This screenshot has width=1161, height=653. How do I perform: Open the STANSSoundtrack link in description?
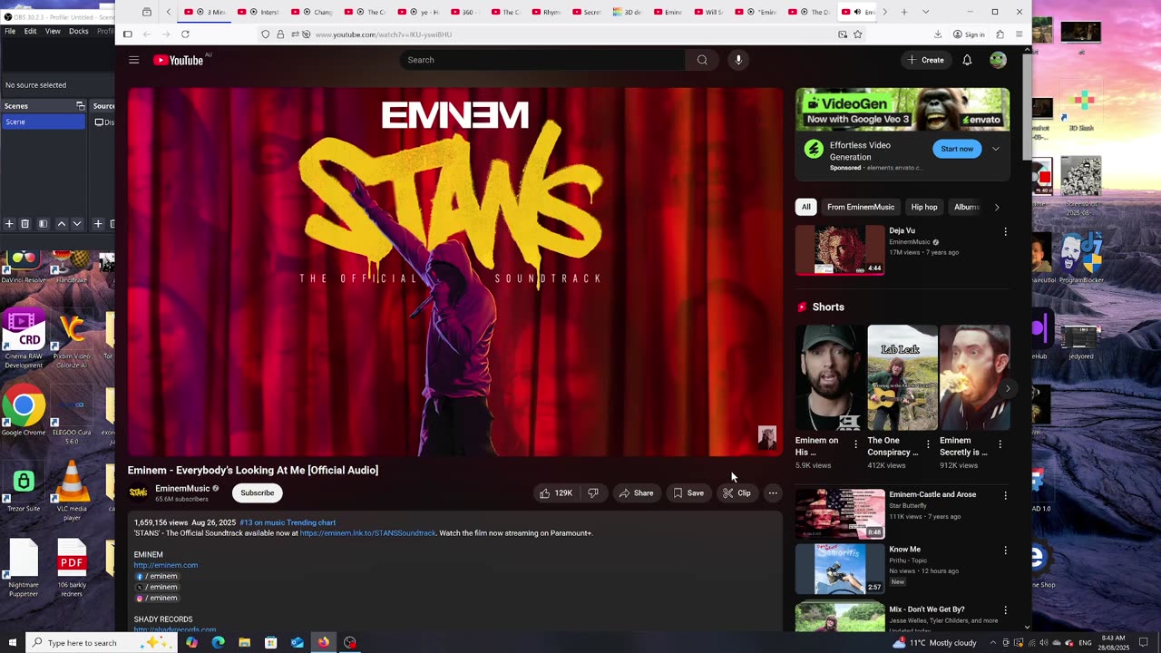(x=367, y=533)
